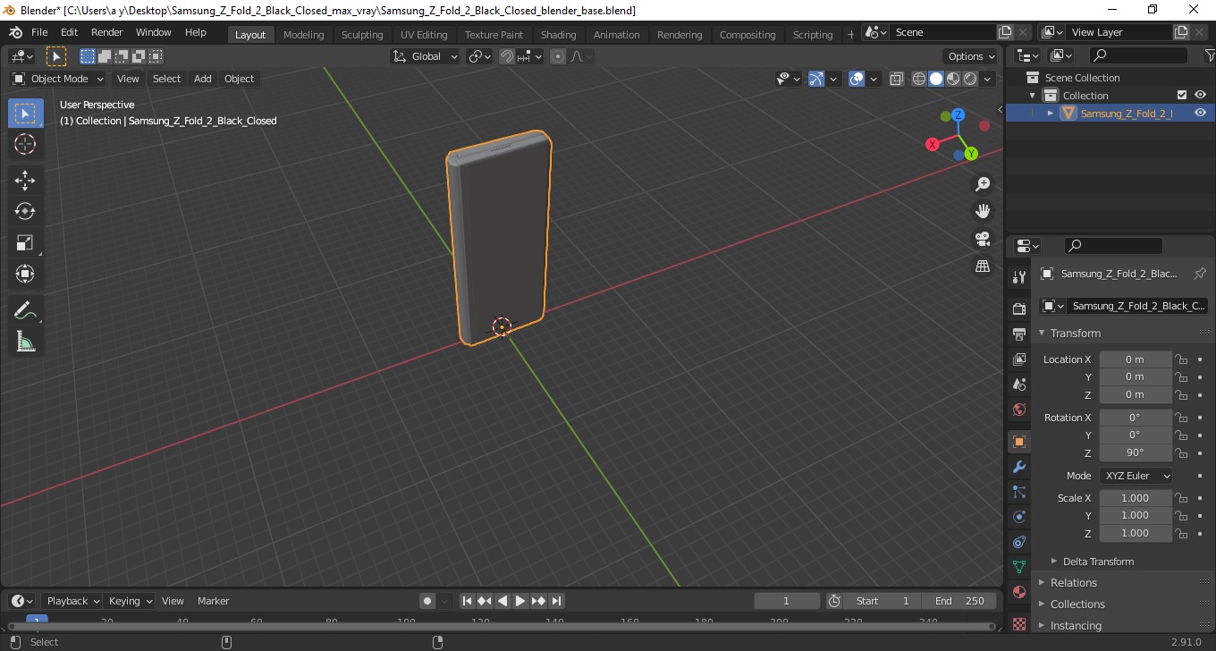
Task: Open the timeline View menu
Action: tap(173, 601)
